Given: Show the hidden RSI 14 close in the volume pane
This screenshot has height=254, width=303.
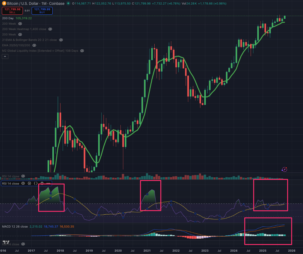Looking at the screenshot, I should pos(23,176).
